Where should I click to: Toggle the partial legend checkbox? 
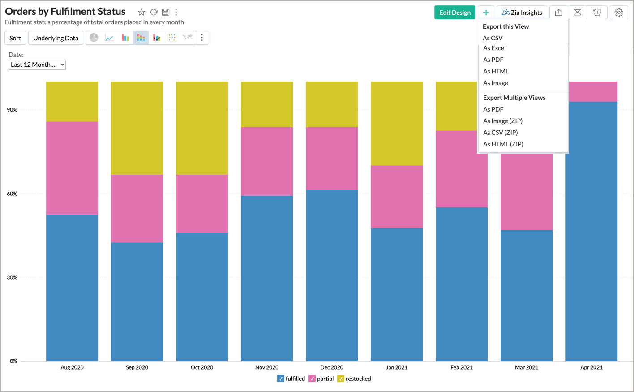coord(312,379)
